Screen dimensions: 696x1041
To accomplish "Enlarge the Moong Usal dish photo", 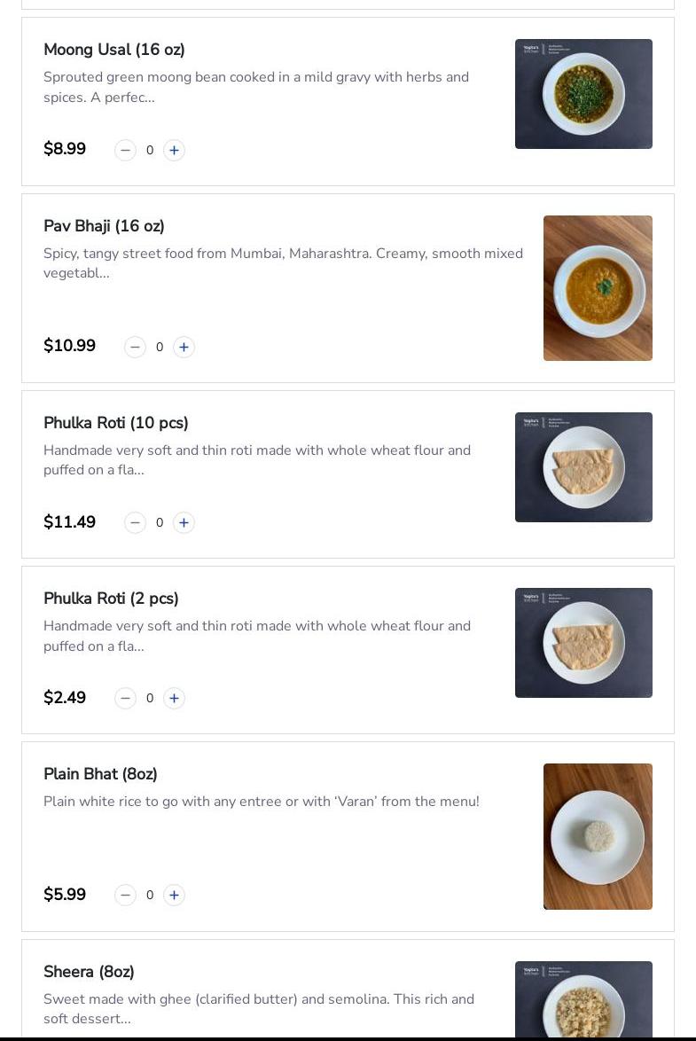I will (x=583, y=94).
